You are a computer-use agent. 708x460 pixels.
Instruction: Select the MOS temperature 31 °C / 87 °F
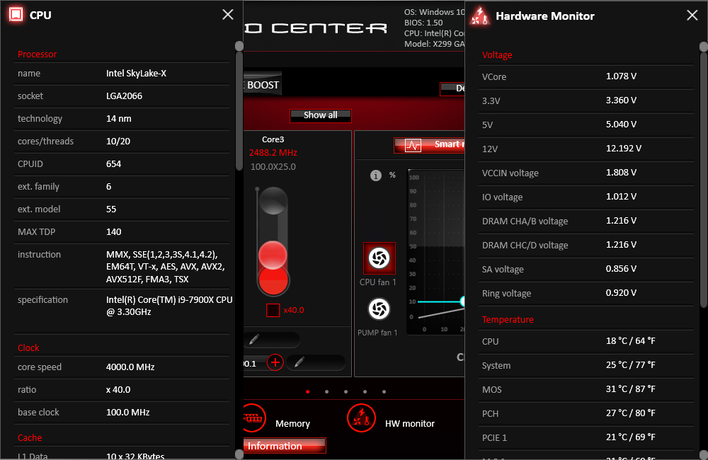(631, 389)
